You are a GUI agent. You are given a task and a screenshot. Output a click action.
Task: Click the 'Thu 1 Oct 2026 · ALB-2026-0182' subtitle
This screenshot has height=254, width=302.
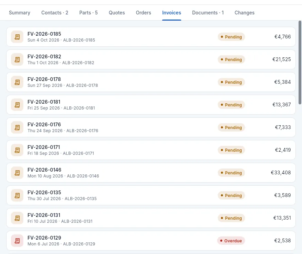point(61,63)
